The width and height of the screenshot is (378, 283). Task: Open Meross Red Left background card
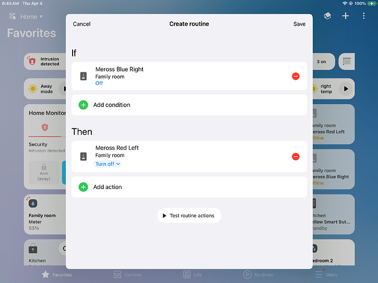(334, 125)
